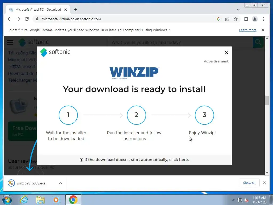Click the Softonic site header logo
The width and height of the screenshot is (273, 205).
point(34,42)
